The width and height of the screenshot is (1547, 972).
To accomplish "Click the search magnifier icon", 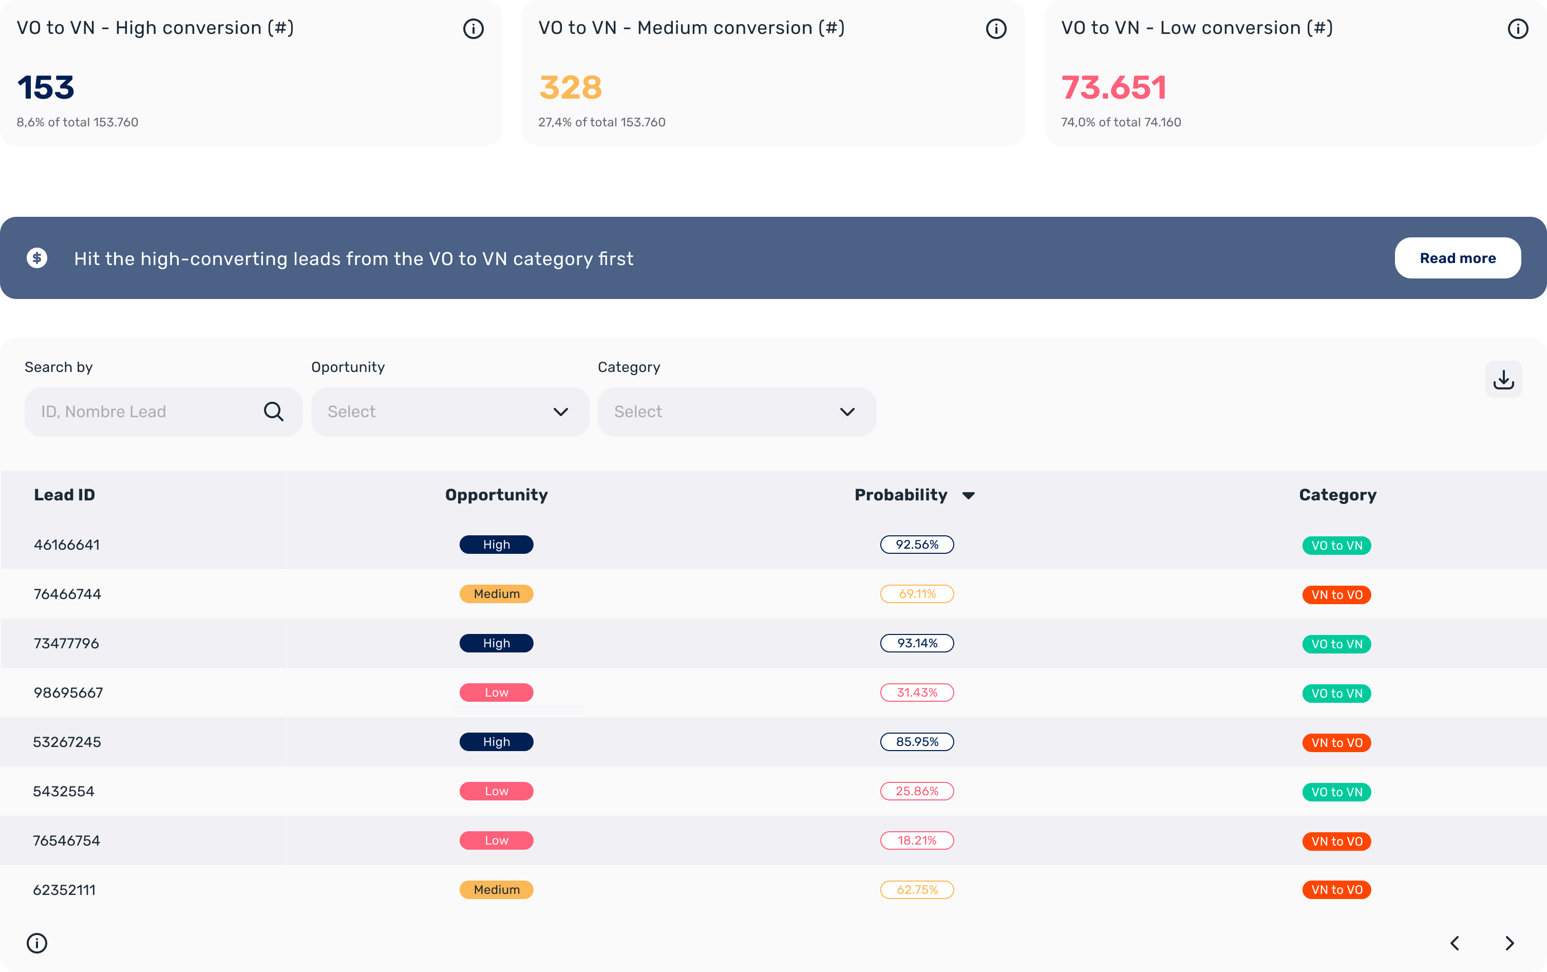I will [x=274, y=412].
